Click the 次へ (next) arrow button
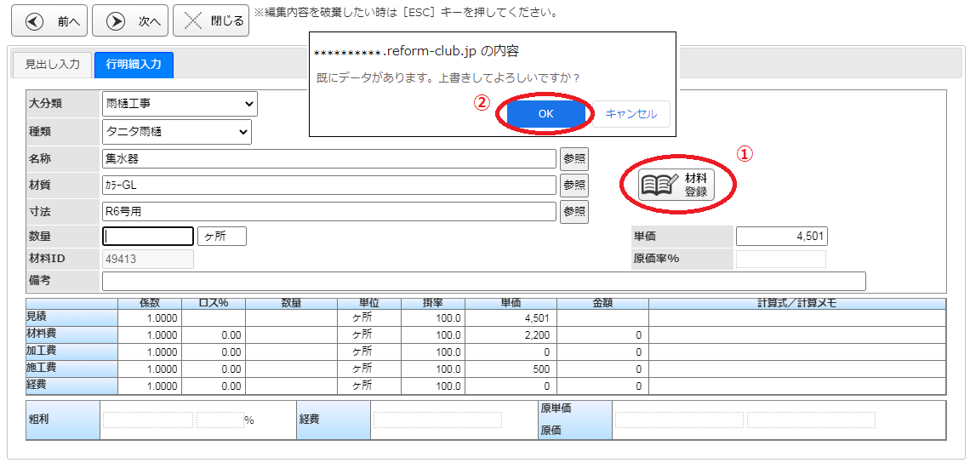970x463 pixels. tap(130, 21)
